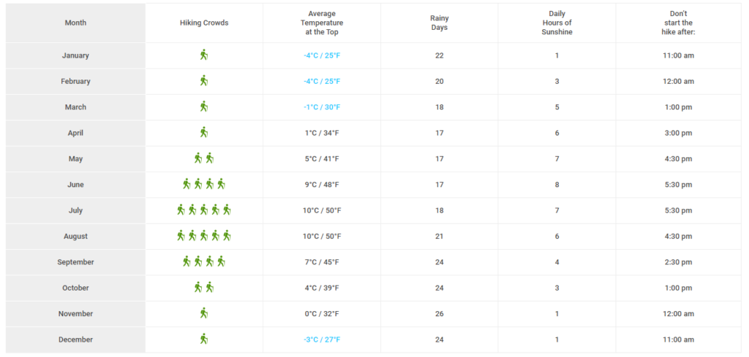Click September's four hikers icons
Screen dimensions: 749x357
204,261
